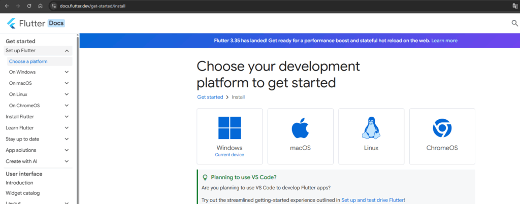Click the Install breadcrumb text
Image resolution: width=520 pixels, height=204 pixels.
pos(238,97)
